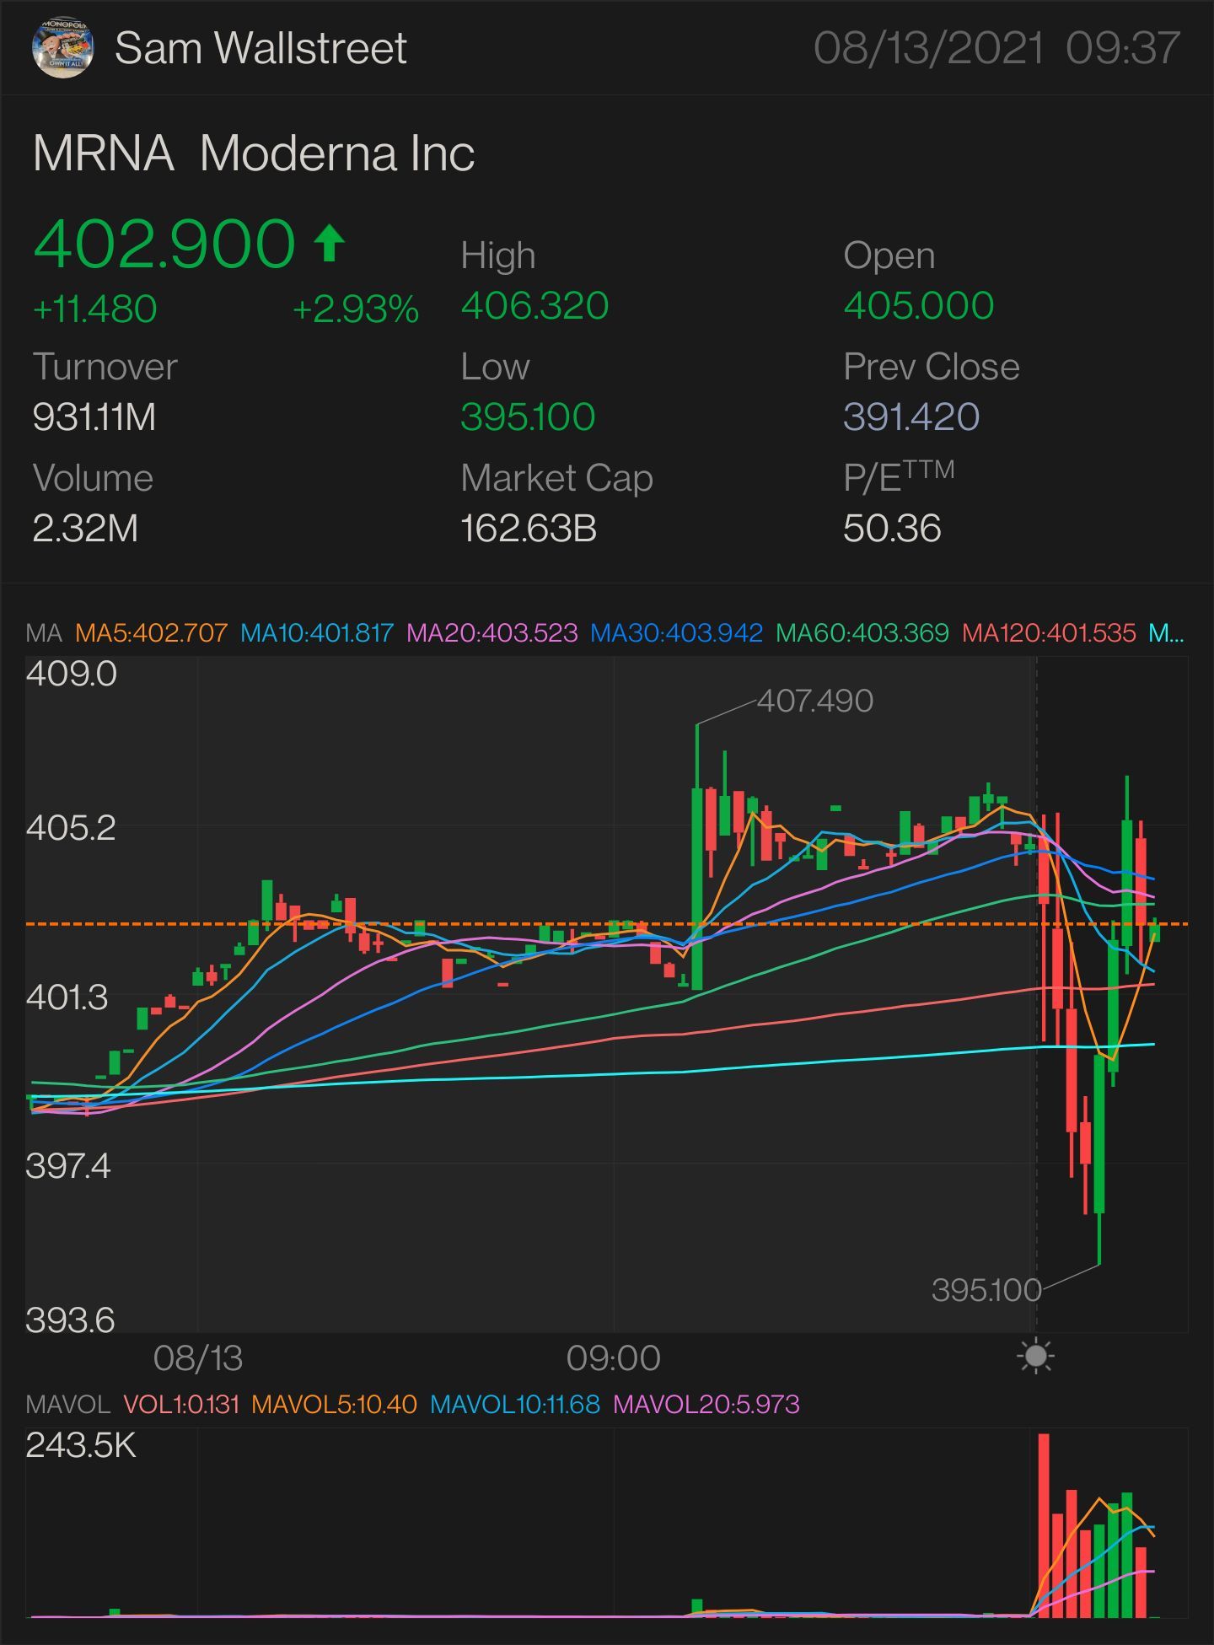Select the Low value 395.100
The height and width of the screenshot is (1645, 1214).
click(x=528, y=417)
